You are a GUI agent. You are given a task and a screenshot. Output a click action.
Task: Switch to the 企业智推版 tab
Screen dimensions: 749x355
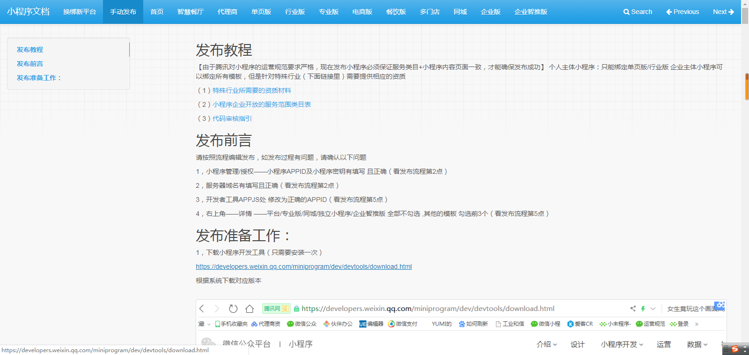[x=531, y=12]
